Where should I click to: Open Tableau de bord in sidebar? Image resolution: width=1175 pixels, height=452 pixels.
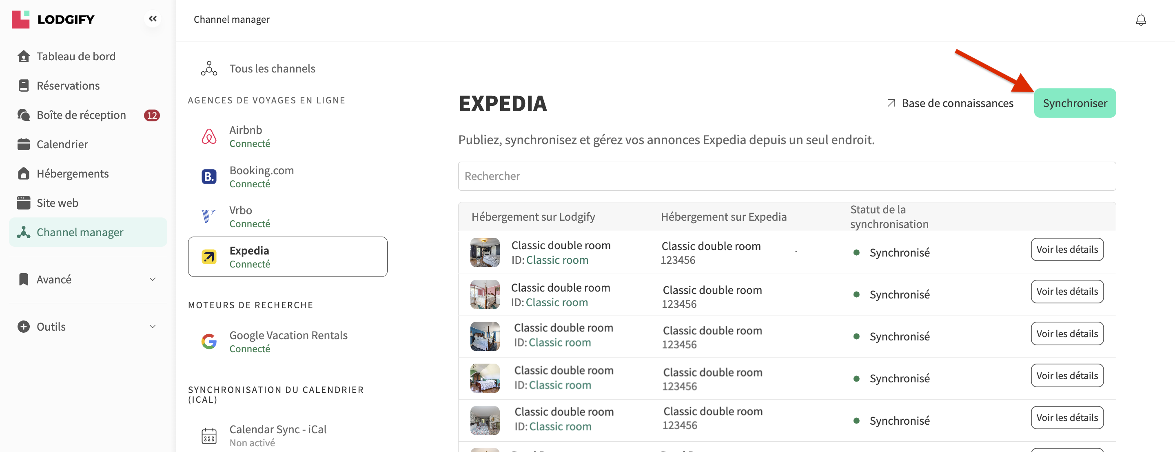point(76,57)
